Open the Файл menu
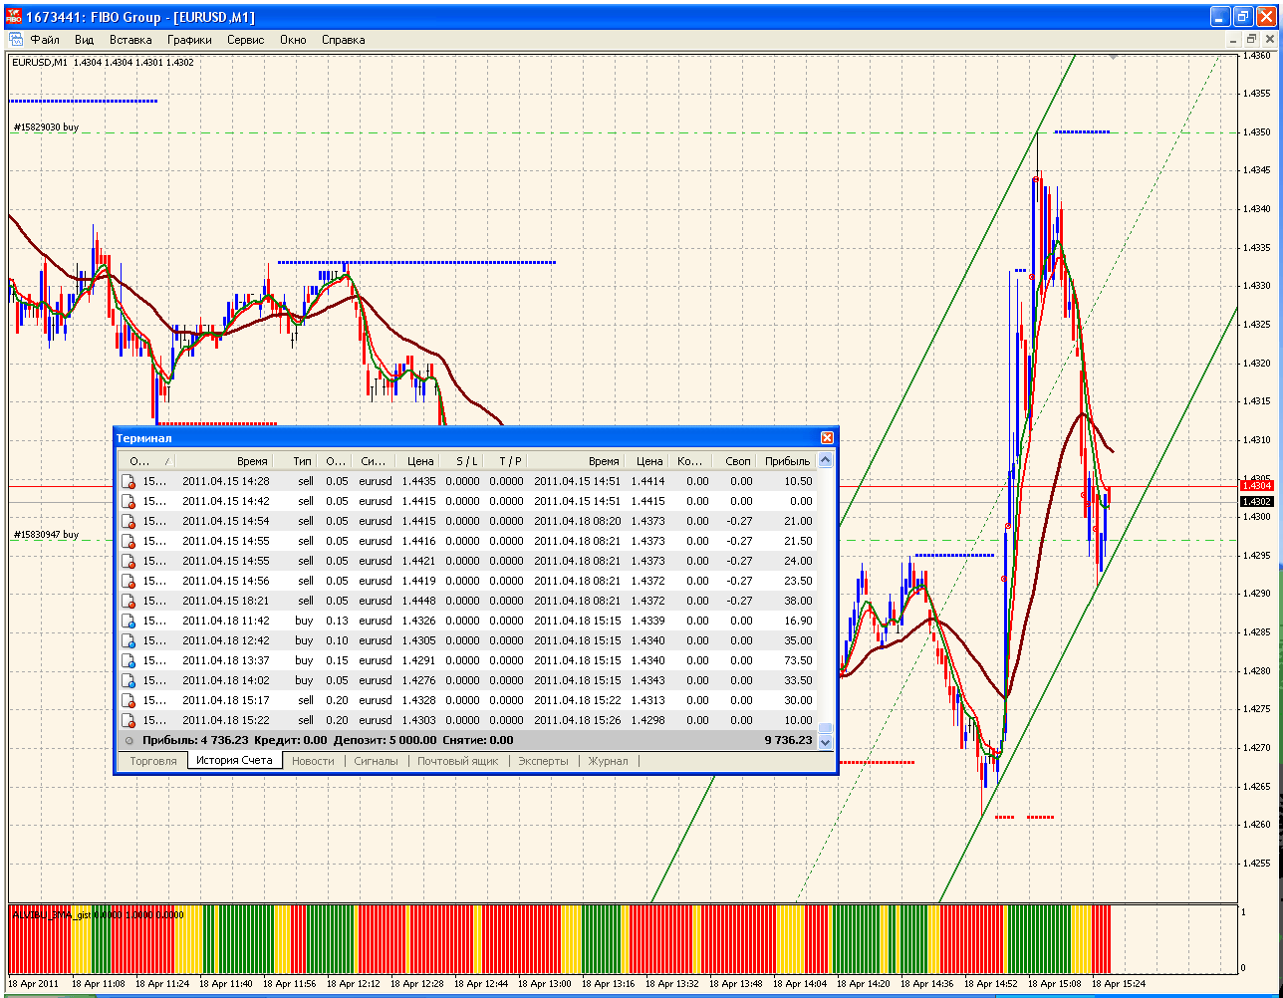1283x998 pixels. click(45, 40)
